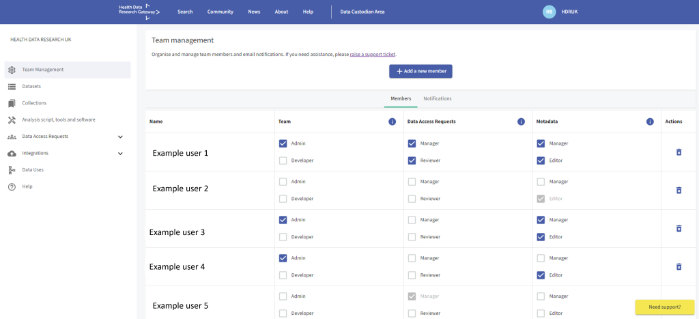The height and width of the screenshot is (319, 699).
Task: Click the HDRUK account name
Action: (569, 12)
